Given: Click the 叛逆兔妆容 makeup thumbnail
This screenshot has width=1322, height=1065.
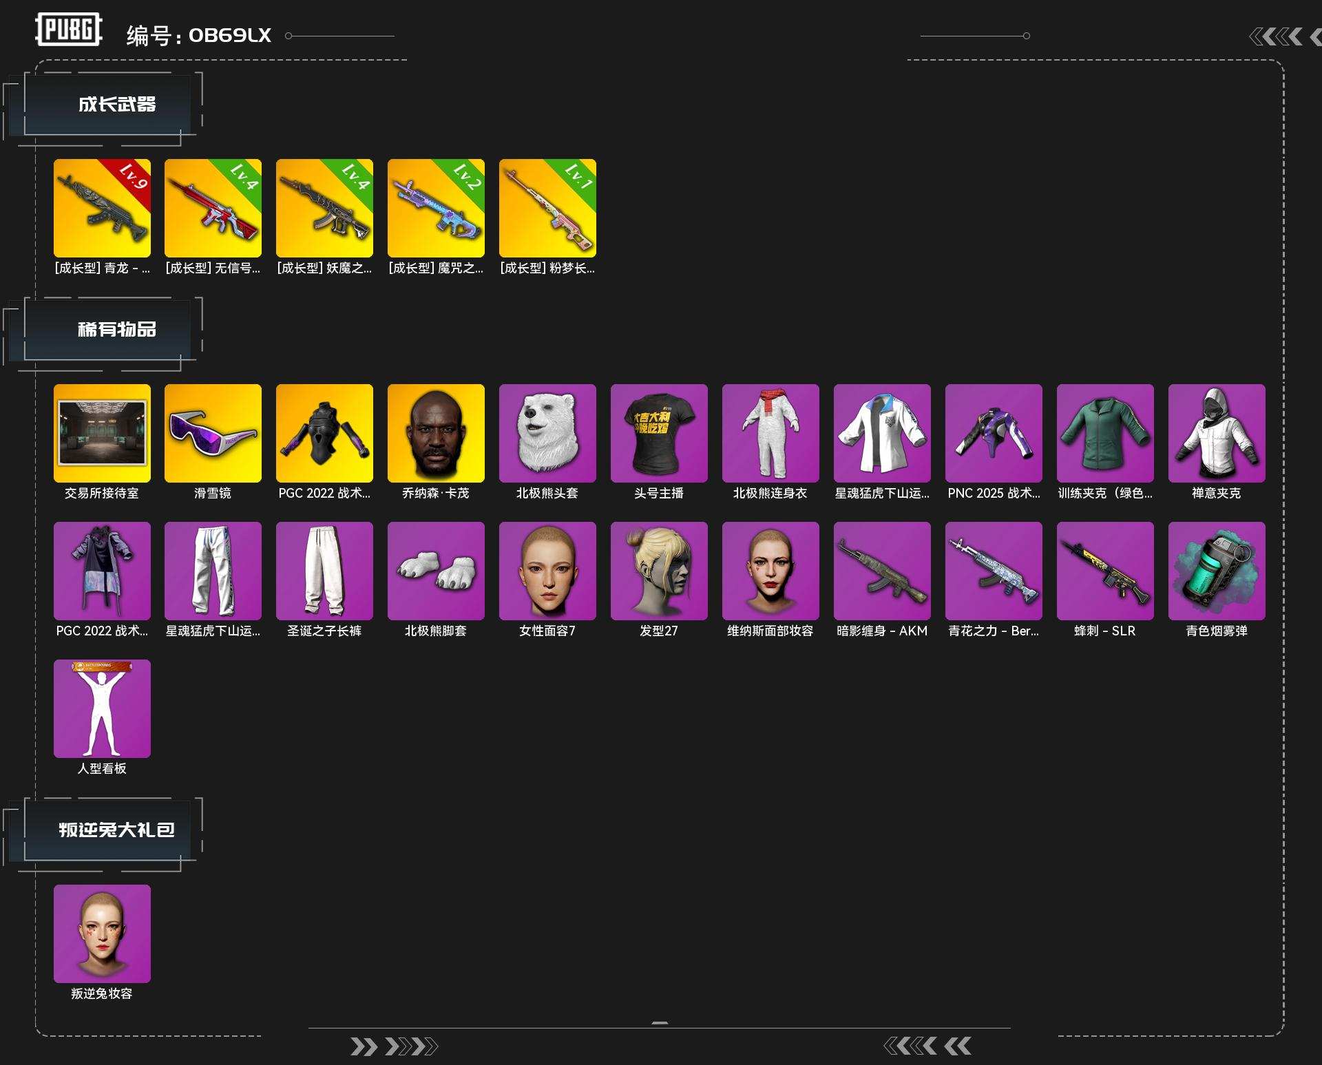Looking at the screenshot, I should pos(102,934).
